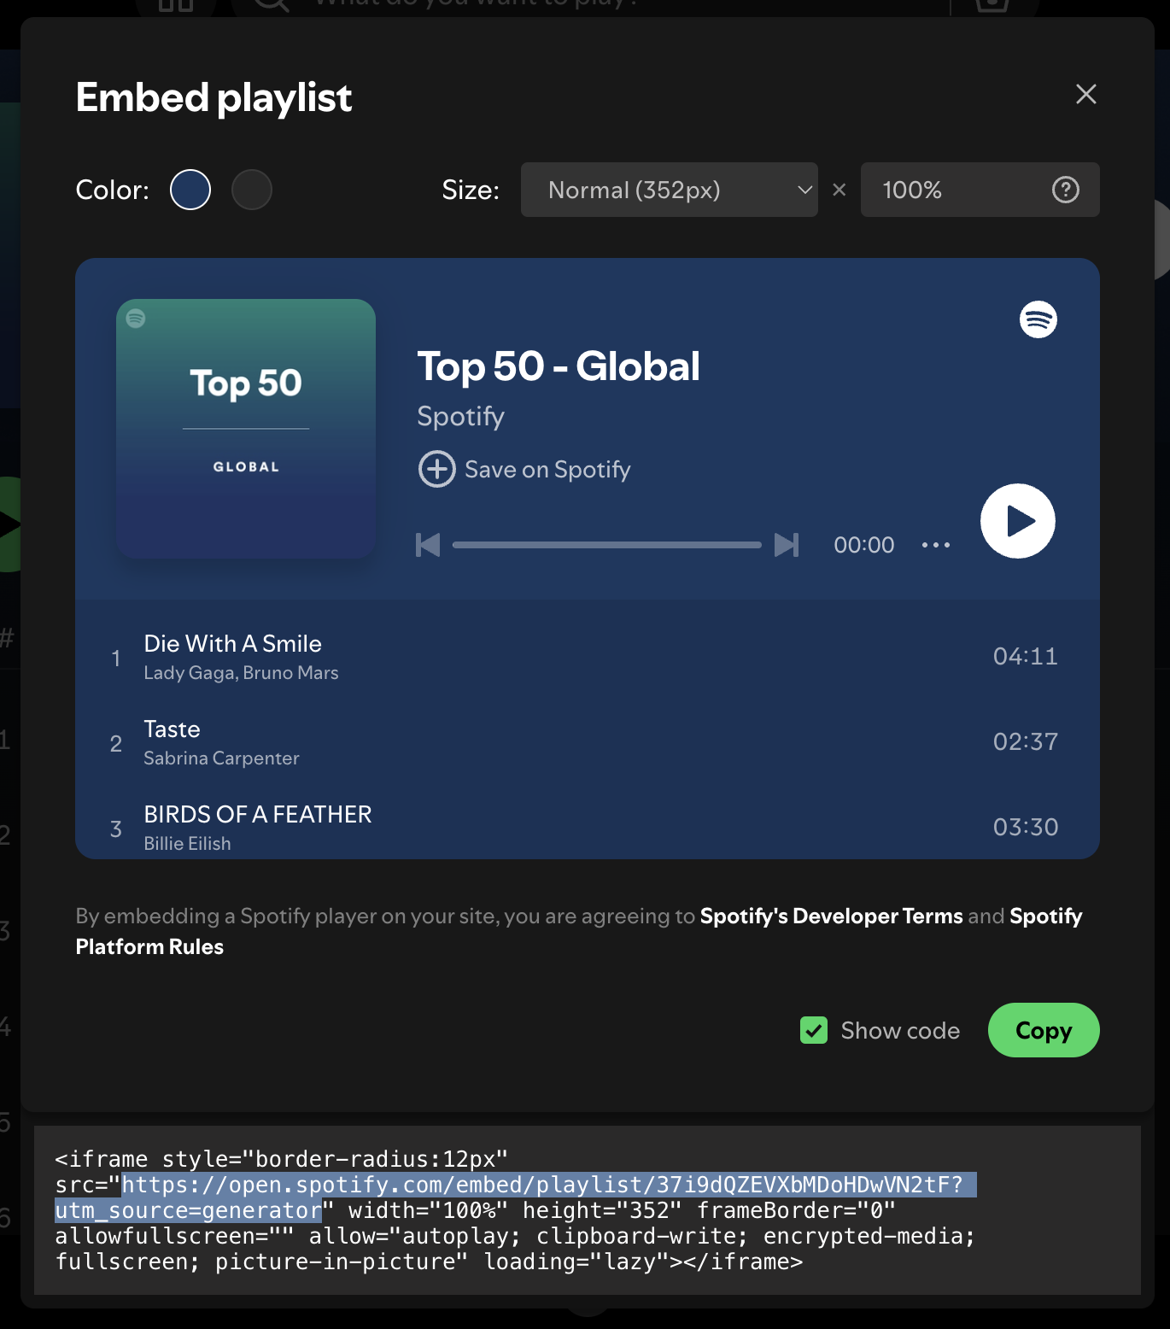The width and height of the screenshot is (1170, 1329).
Task: Skip to previous track in preview
Action: coord(428,545)
